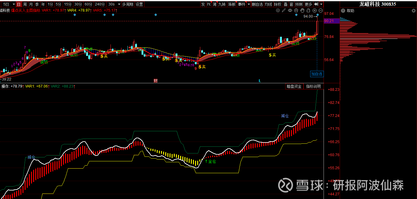The height and width of the screenshot is (199, 417).
Task: Expand the dropdown next to 30s
Action: coord(119,4)
